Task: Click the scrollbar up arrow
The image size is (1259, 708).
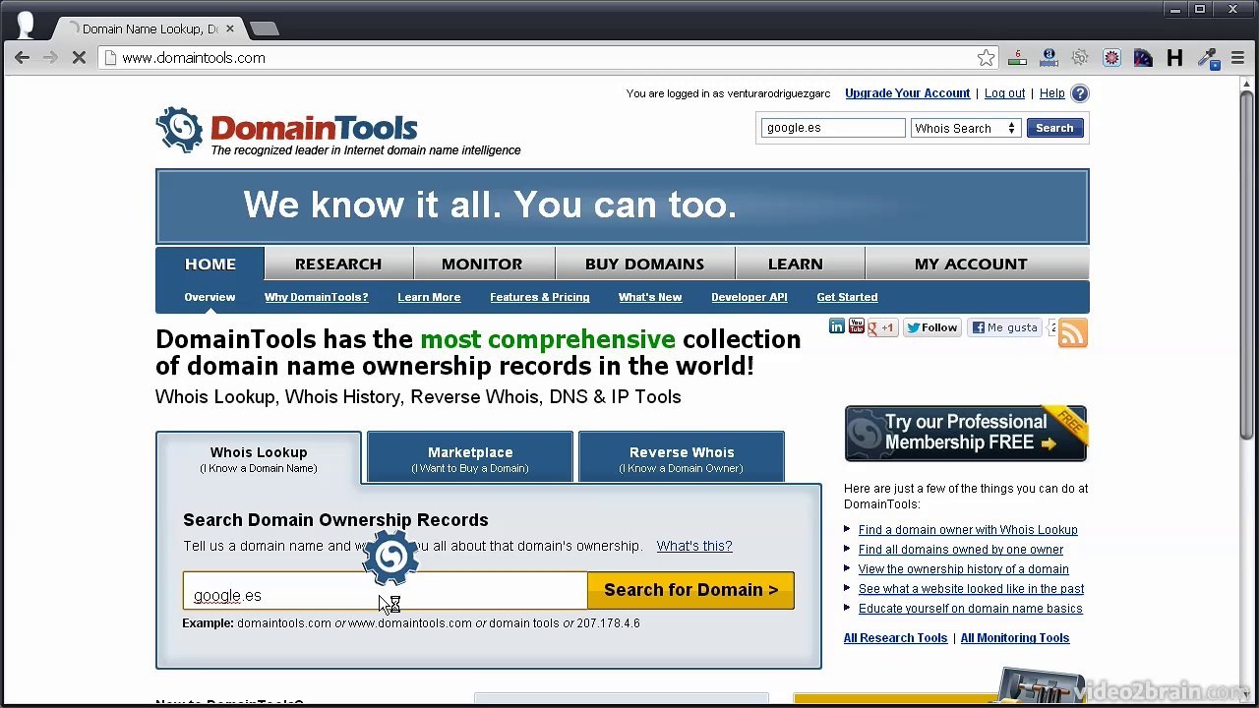Action: (1247, 83)
